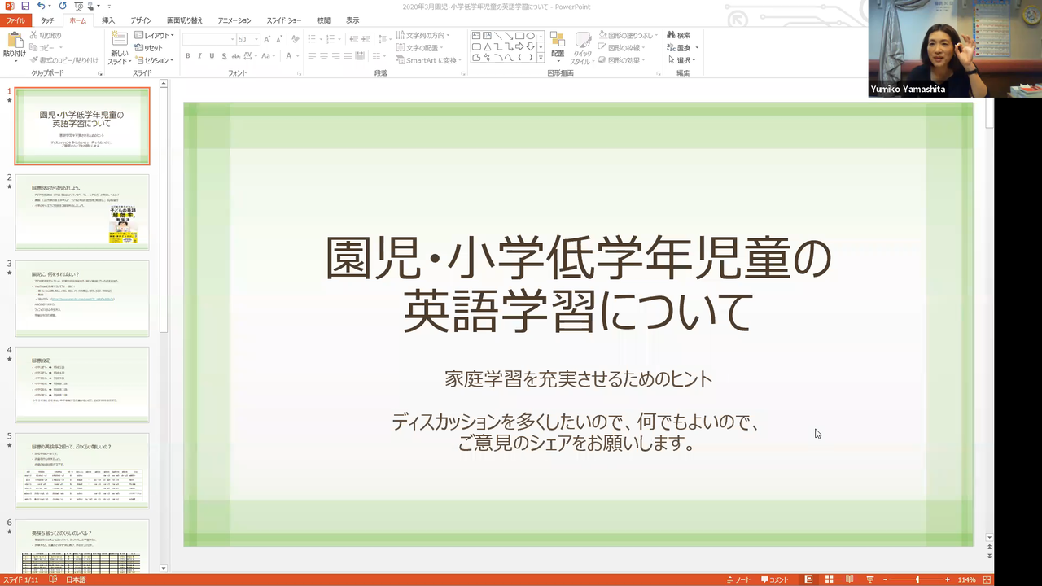
Task: Switch to the Review (校閲) tab
Action: point(324,20)
